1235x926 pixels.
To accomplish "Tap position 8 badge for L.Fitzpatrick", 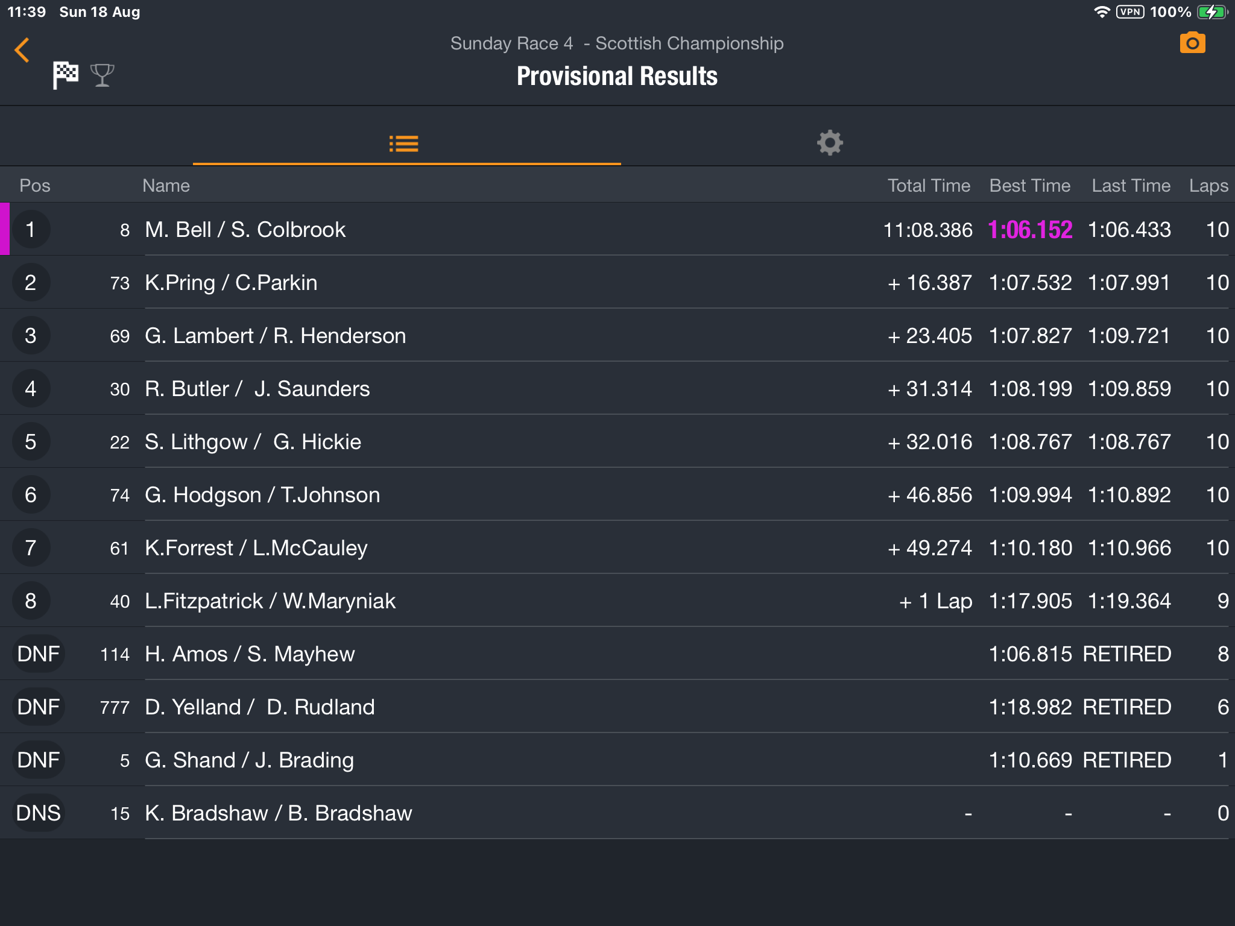I will (x=31, y=601).
